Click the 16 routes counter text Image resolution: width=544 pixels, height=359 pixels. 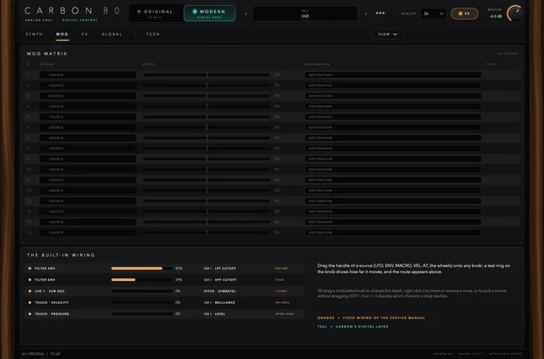[x=507, y=53]
